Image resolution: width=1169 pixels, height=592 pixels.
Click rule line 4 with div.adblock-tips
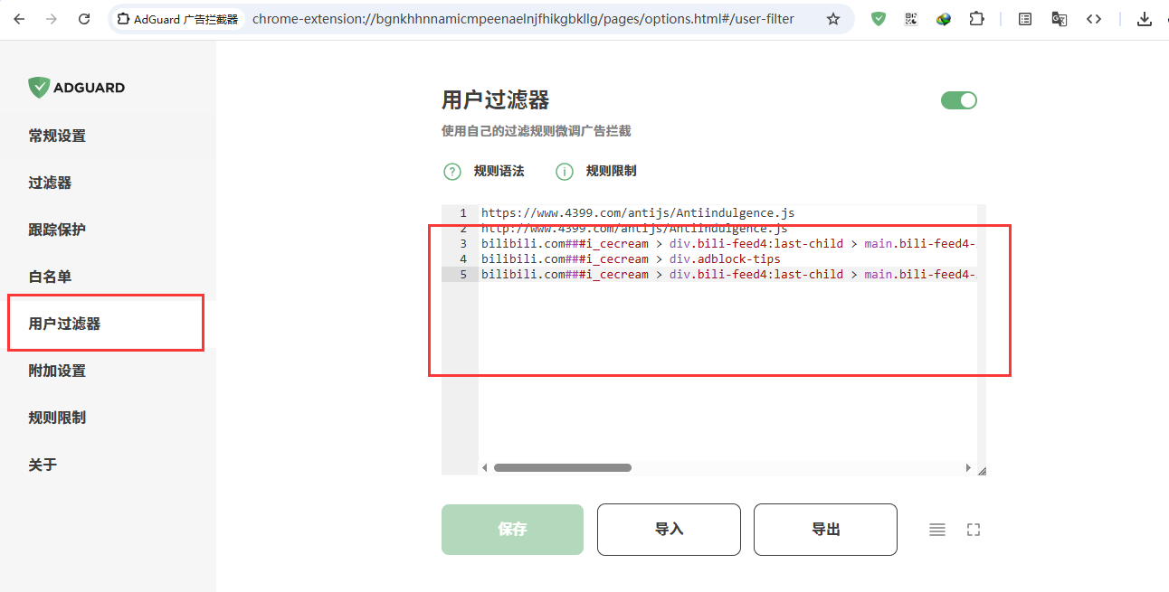630,259
